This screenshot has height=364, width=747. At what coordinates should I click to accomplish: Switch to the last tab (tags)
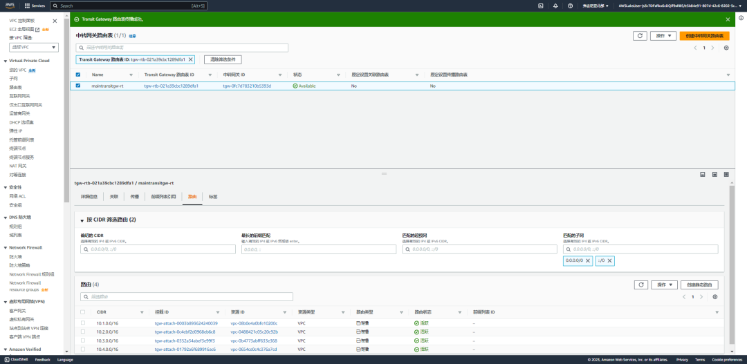pyautogui.click(x=213, y=196)
